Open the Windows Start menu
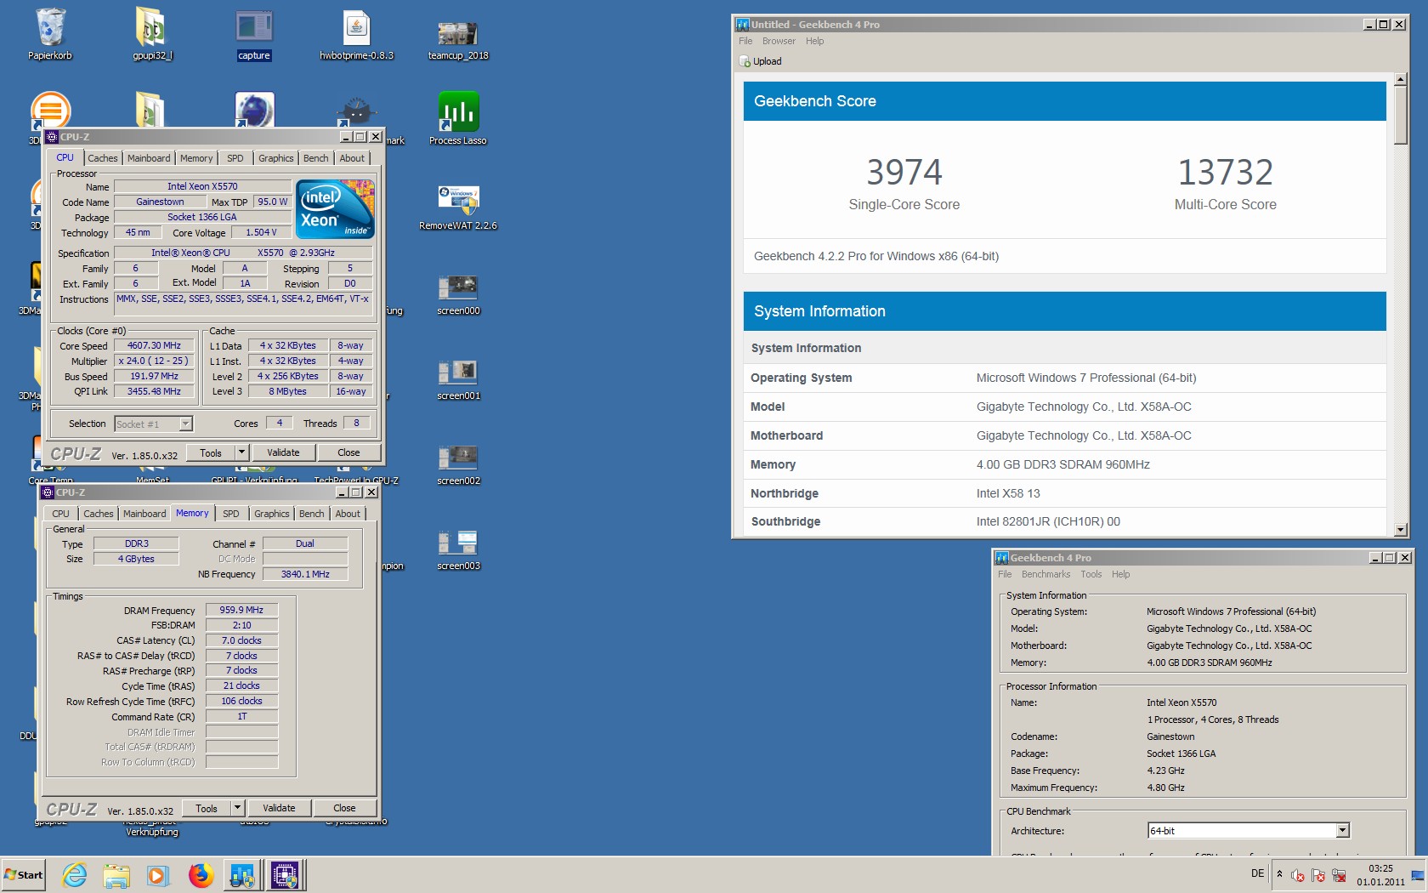The width and height of the screenshot is (1428, 893). click(24, 874)
